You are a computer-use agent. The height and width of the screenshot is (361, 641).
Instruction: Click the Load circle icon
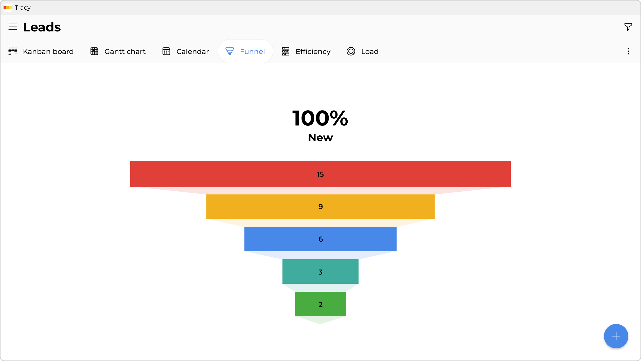(351, 51)
